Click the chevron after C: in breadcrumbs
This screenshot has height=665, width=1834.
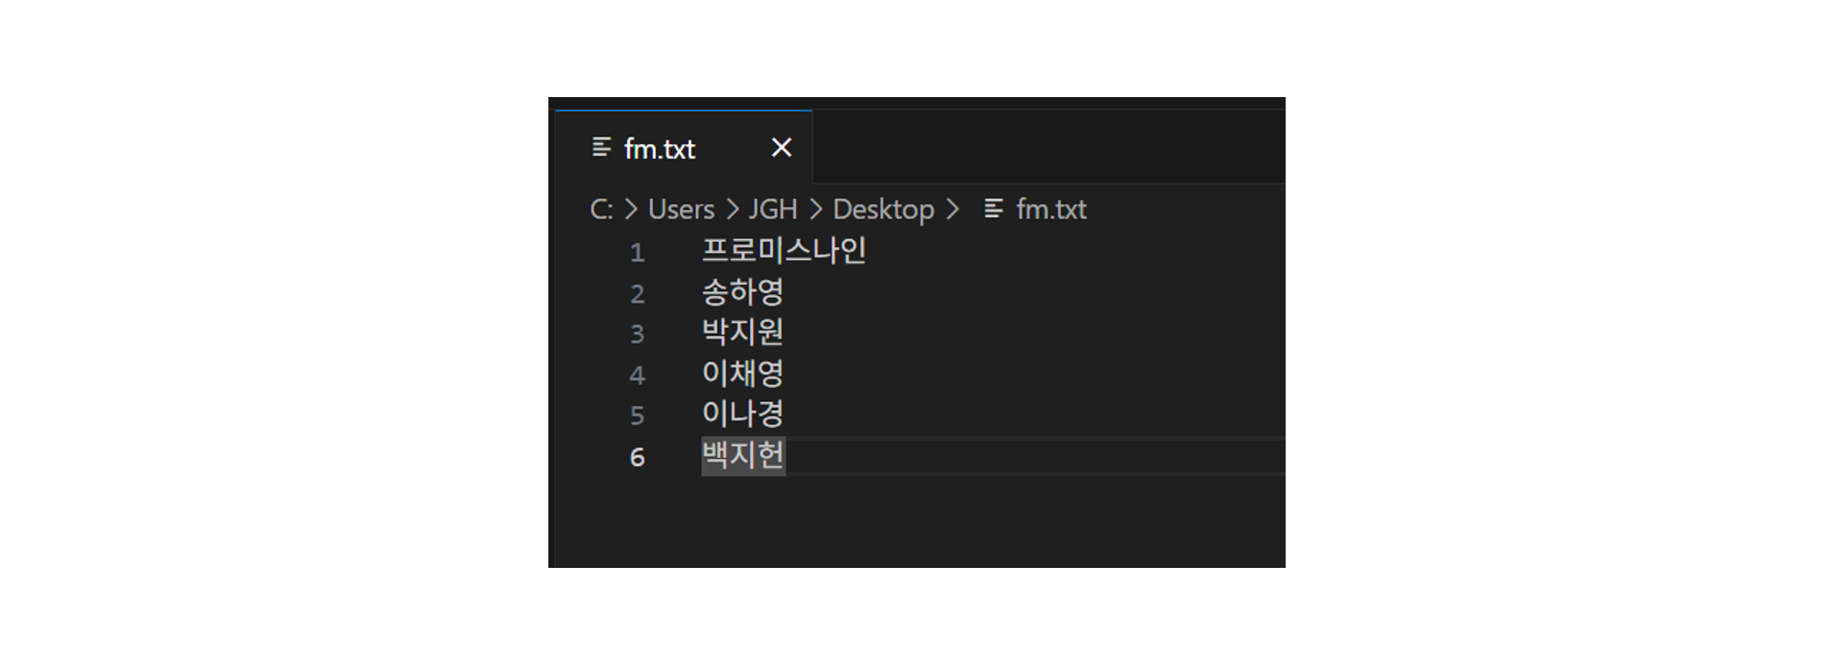click(x=631, y=210)
